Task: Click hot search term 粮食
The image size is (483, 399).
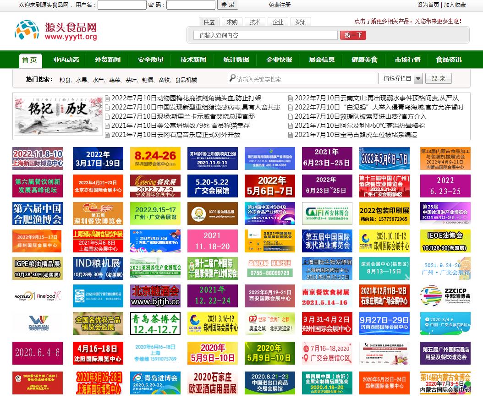Action: [65, 80]
